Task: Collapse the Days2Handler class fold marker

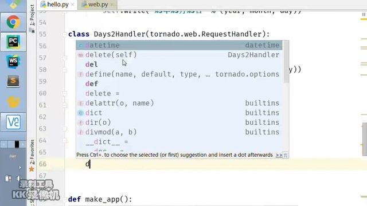Action: pos(65,34)
